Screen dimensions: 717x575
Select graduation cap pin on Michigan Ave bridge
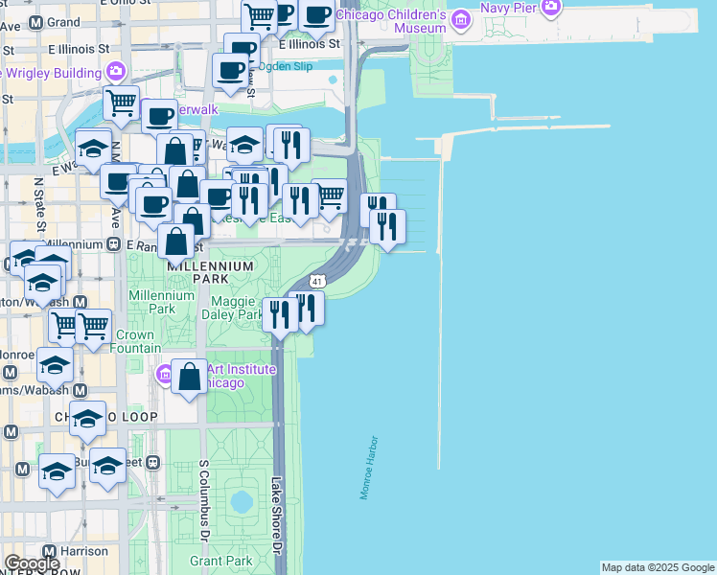pyautogui.click(x=93, y=152)
